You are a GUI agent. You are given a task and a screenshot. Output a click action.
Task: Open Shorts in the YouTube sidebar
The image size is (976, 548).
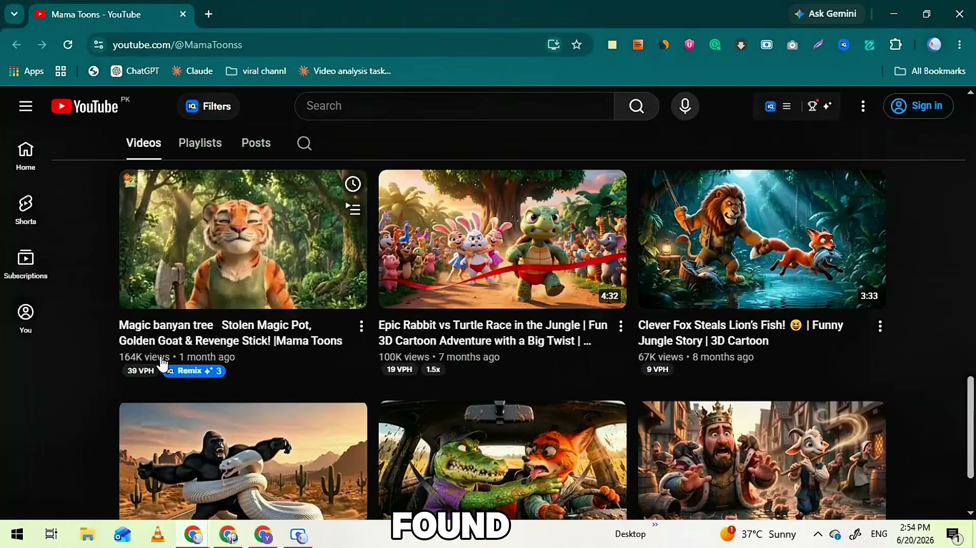point(25,210)
